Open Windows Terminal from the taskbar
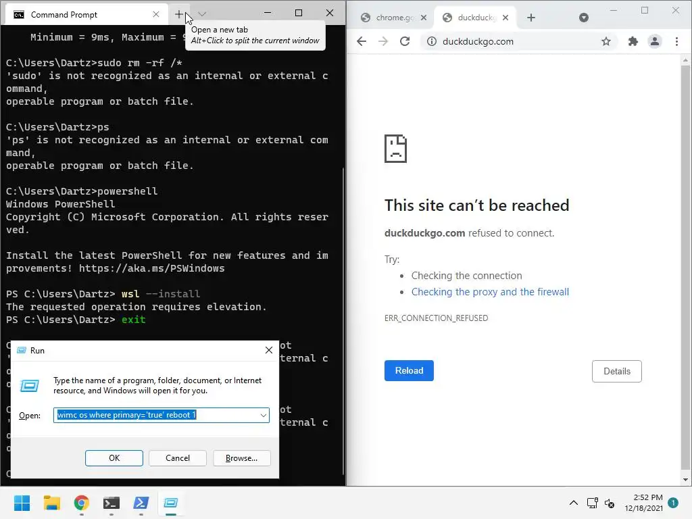Viewport: 692px width, 519px height. [112, 503]
